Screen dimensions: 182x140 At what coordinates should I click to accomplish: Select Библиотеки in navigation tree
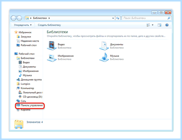tap(28, 58)
